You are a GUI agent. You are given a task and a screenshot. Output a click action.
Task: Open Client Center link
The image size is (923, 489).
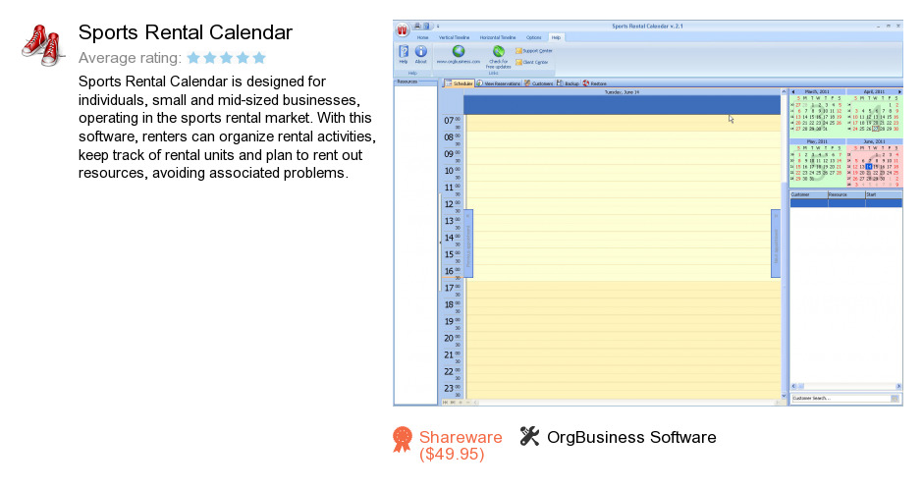[531, 62]
